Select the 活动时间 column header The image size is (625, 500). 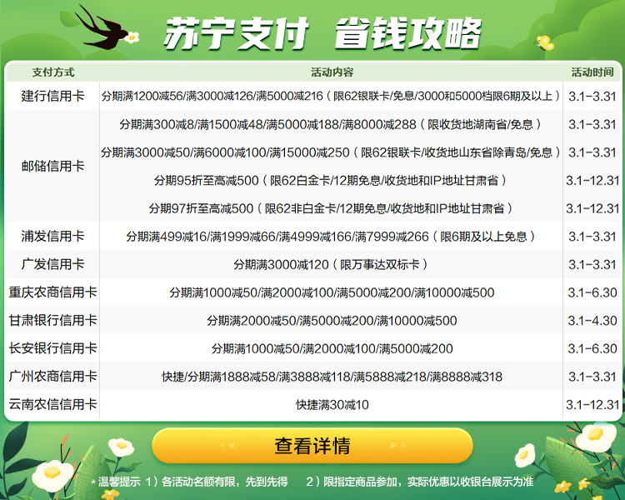click(592, 72)
